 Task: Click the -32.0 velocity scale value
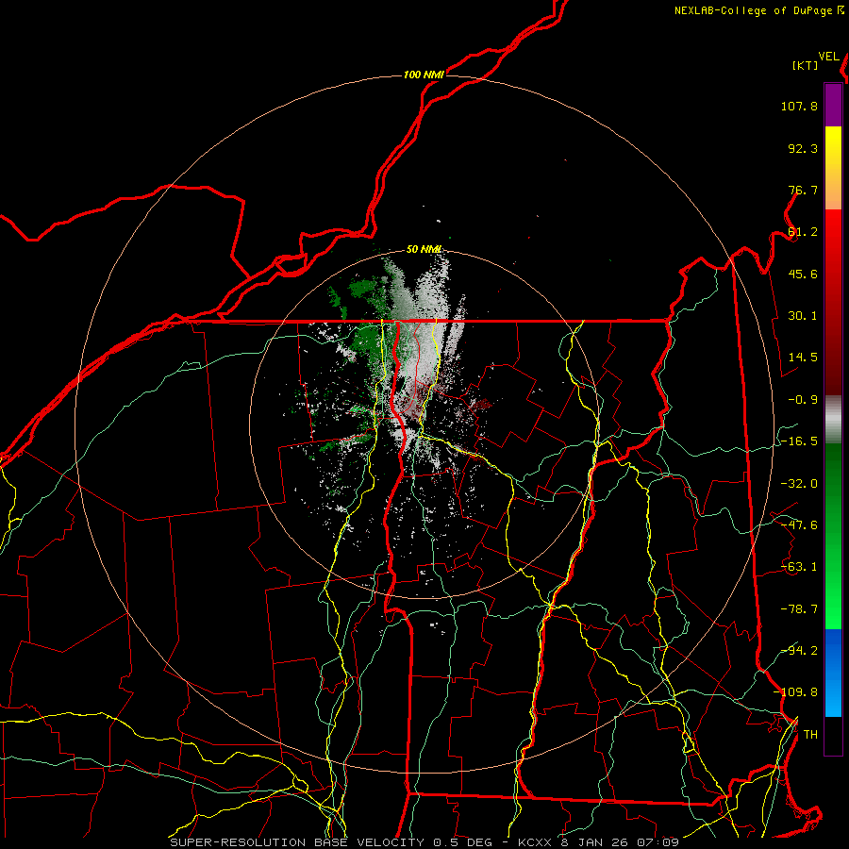(x=799, y=484)
